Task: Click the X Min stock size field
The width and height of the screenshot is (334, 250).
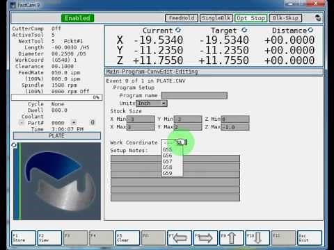Action: coord(141,119)
